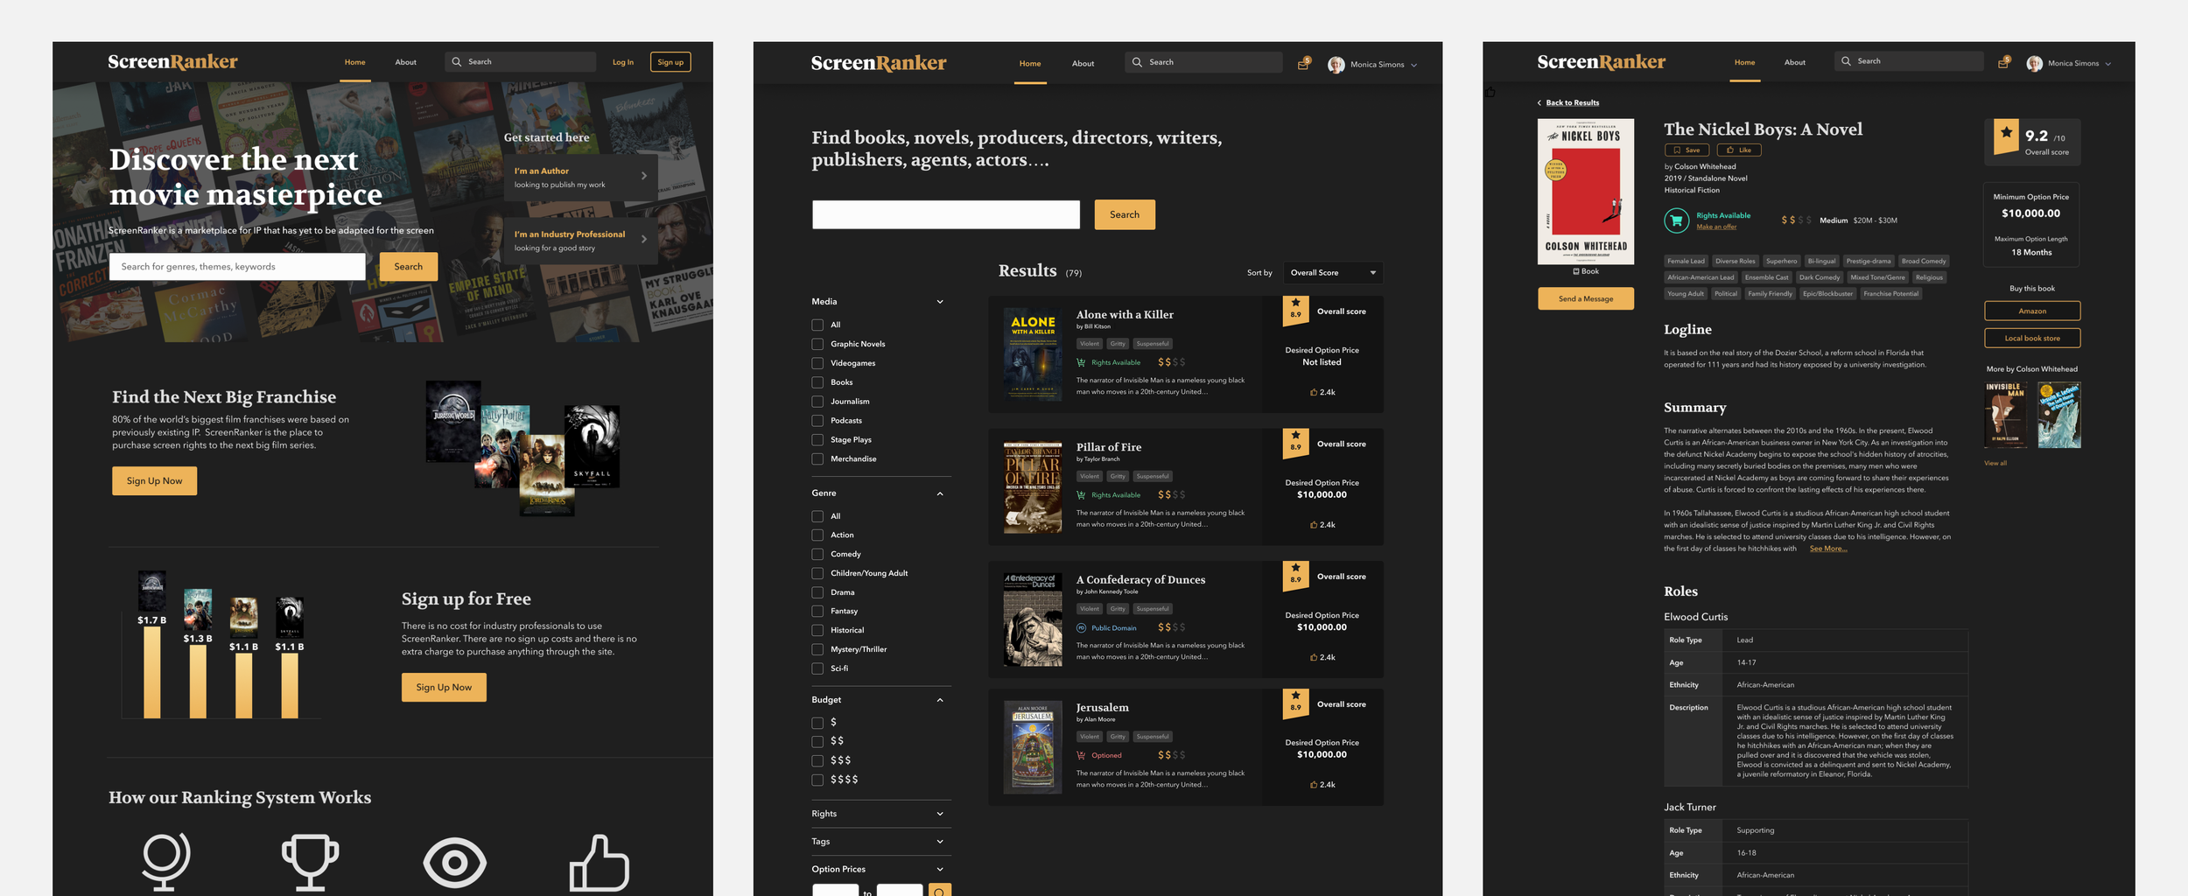Click the Like button on Nickel Boys
This screenshot has height=896, width=2188.
pyautogui.click(x=1738, y=150)
